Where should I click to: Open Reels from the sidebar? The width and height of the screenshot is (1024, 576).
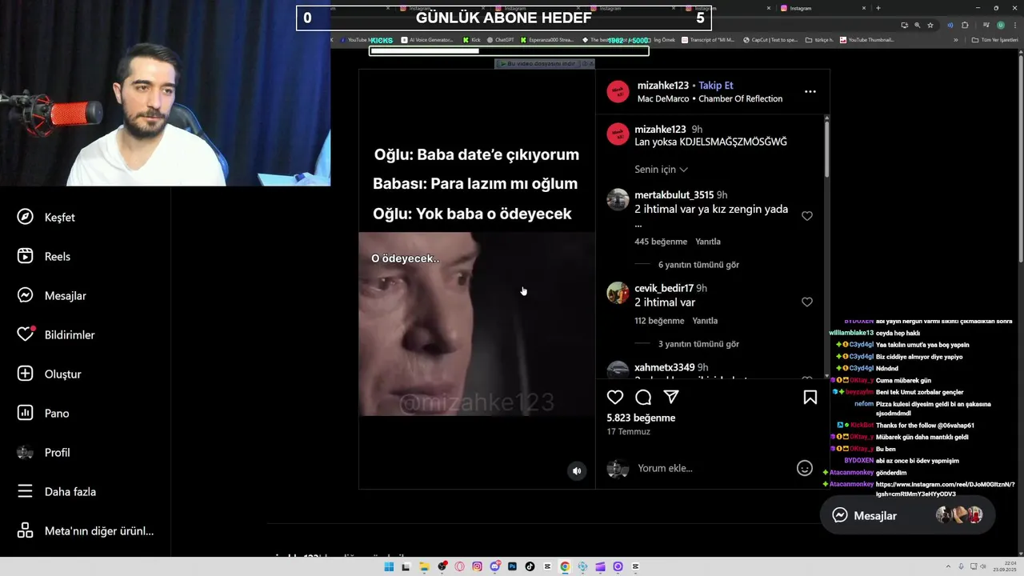44,257
